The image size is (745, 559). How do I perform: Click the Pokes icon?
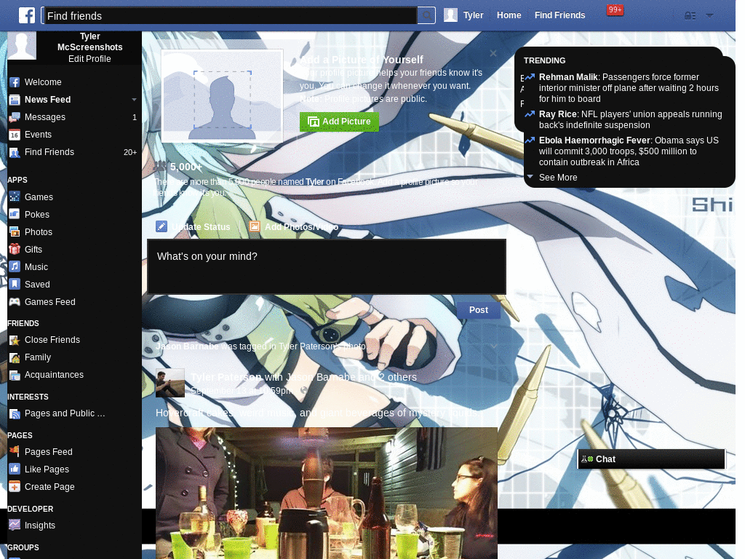click(15, 215)
